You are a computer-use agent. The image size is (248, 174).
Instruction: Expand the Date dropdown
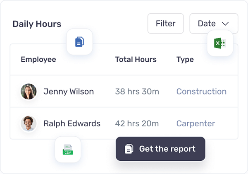click(214, 24)
